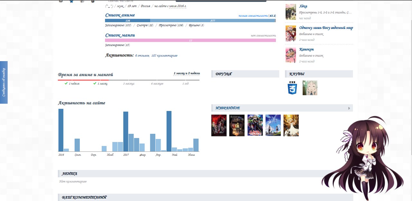Click the час назад timestamp under Хёка
412x201 pixels.
[305, 18]
